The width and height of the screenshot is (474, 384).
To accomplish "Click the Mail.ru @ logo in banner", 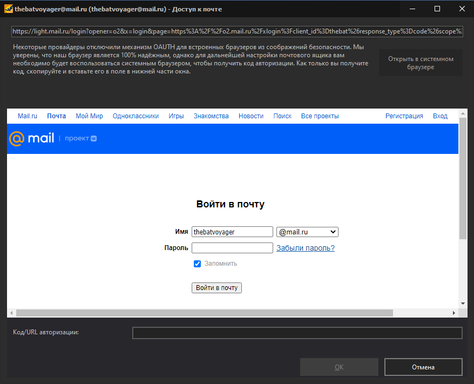I will coord(17,138).
